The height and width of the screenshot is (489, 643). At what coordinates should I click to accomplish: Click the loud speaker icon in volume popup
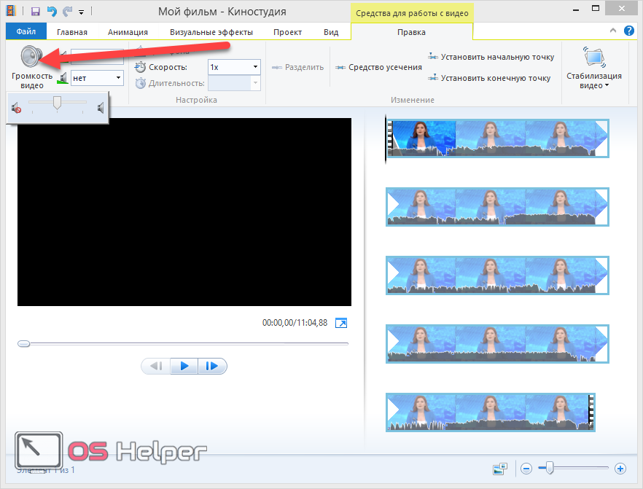tap(101, 109)
